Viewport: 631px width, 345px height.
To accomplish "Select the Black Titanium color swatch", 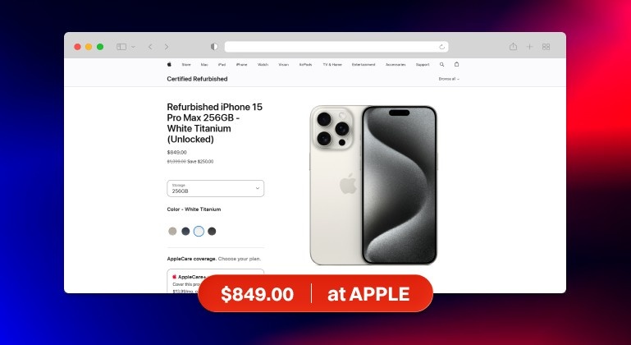I will pos(212,231).
